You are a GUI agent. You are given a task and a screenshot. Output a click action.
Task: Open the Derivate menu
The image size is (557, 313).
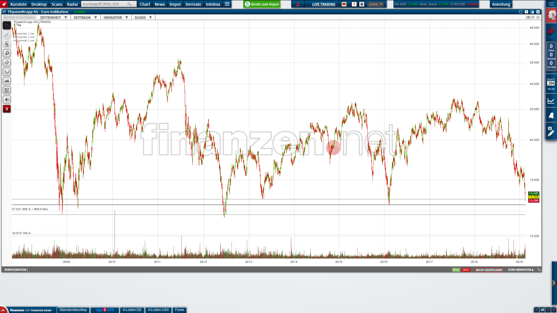(193, 4)
